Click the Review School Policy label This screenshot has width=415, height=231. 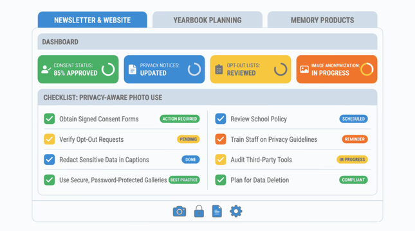[259, 119]
